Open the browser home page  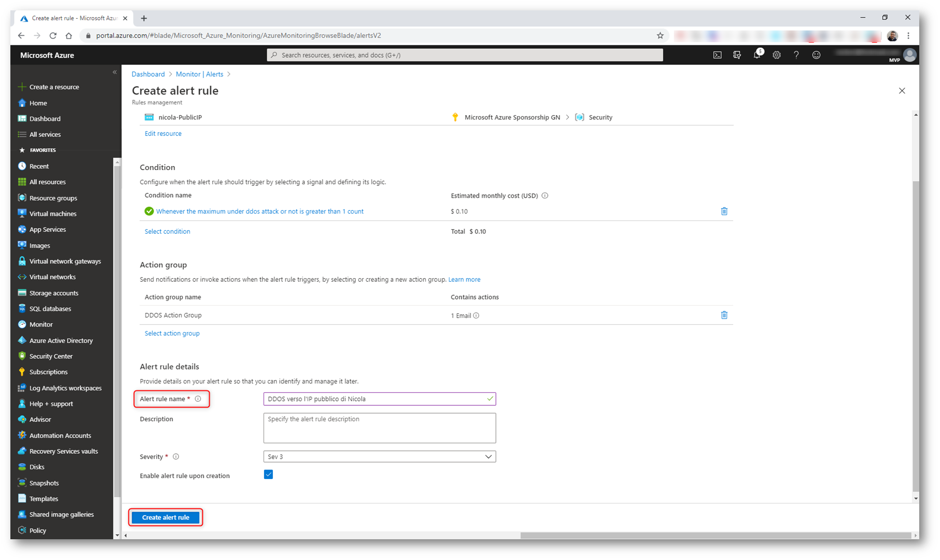tap(69, 36)
